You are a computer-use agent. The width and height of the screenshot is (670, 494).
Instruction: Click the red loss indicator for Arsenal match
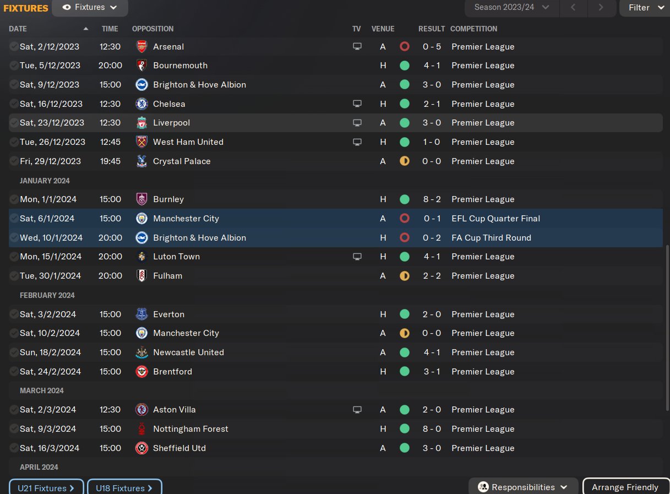[405, 47]
